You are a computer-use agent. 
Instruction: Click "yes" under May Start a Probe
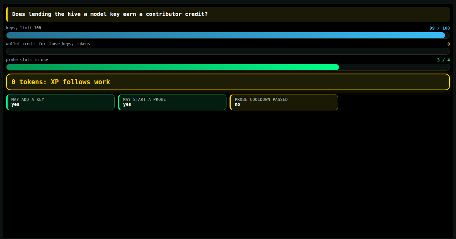[x=127, y=104]
